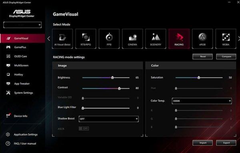Click the GamePlus controller icon
This screenshot has height=153, width=240.
tap(8, 47)
